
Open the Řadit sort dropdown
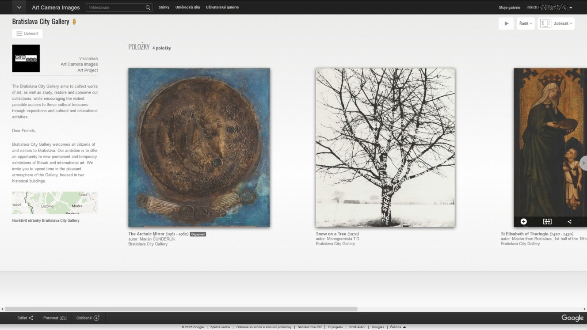pyautogui.click(x=526, y=23)
